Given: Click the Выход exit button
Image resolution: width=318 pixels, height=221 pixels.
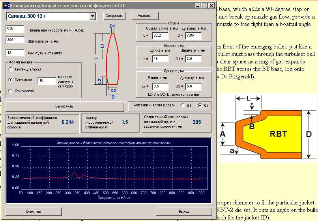Looking at the screenshot, I should tap(184, 212).
